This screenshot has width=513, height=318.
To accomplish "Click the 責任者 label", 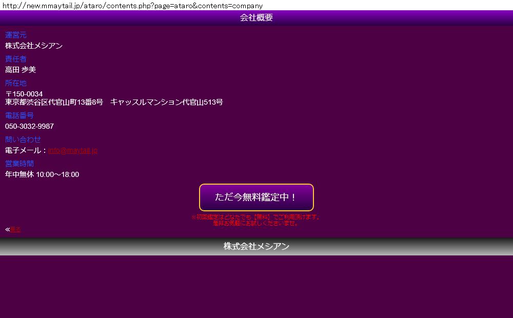I will click(x=15, y=59).
